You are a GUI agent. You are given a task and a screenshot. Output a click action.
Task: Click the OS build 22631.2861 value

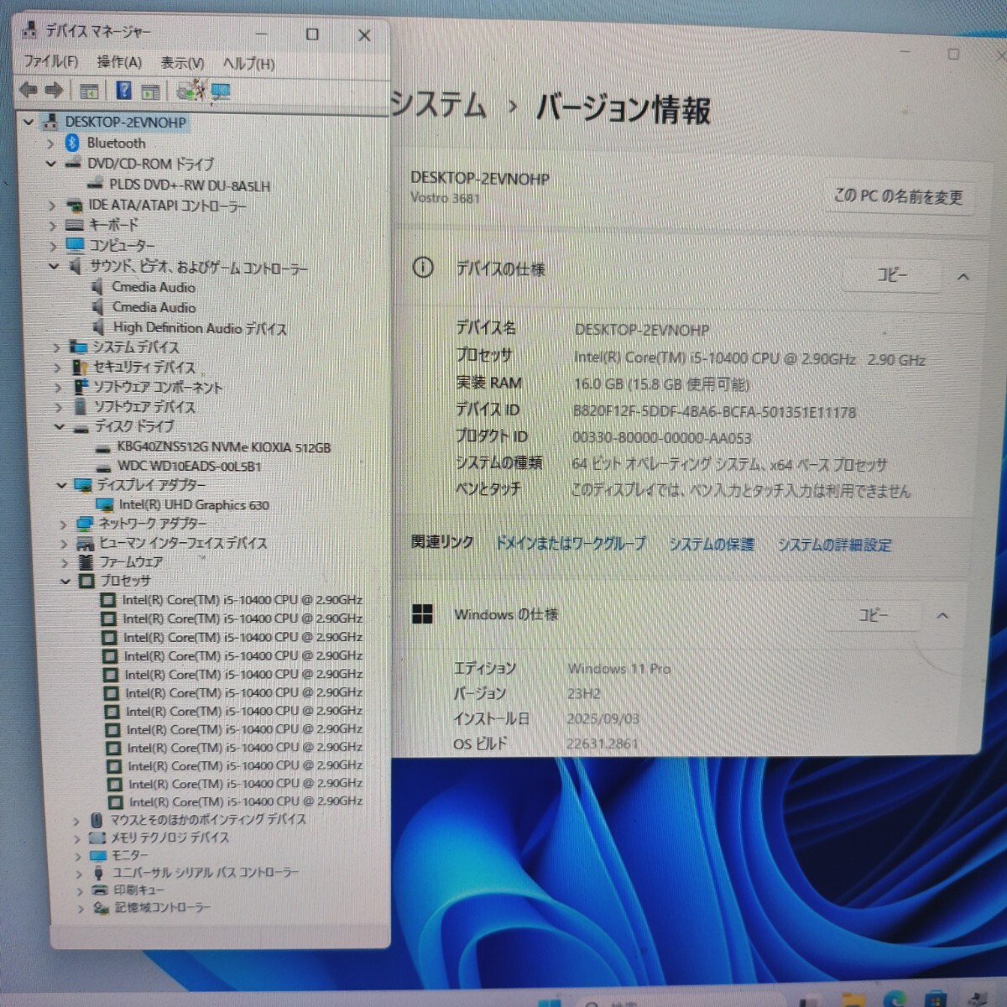[603, 744]
